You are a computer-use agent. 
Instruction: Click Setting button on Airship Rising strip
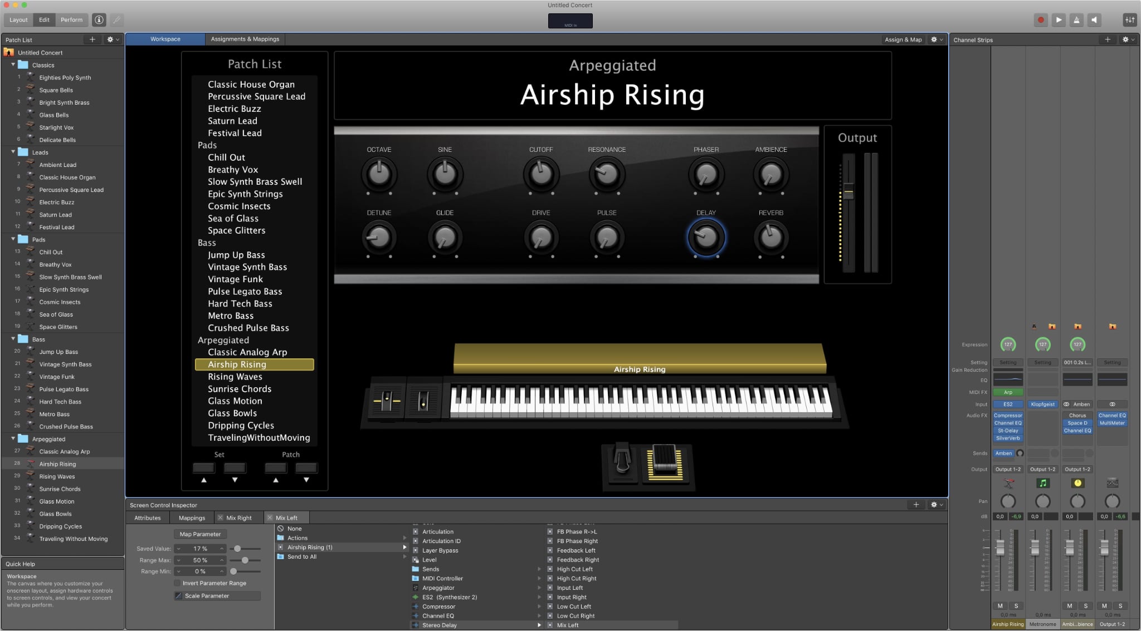coord(1008,362)
